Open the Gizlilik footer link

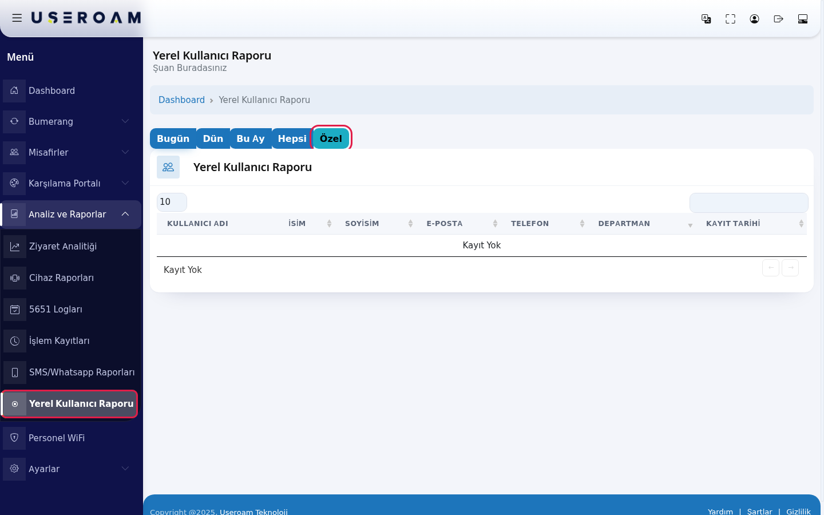[x=798, y=511]
